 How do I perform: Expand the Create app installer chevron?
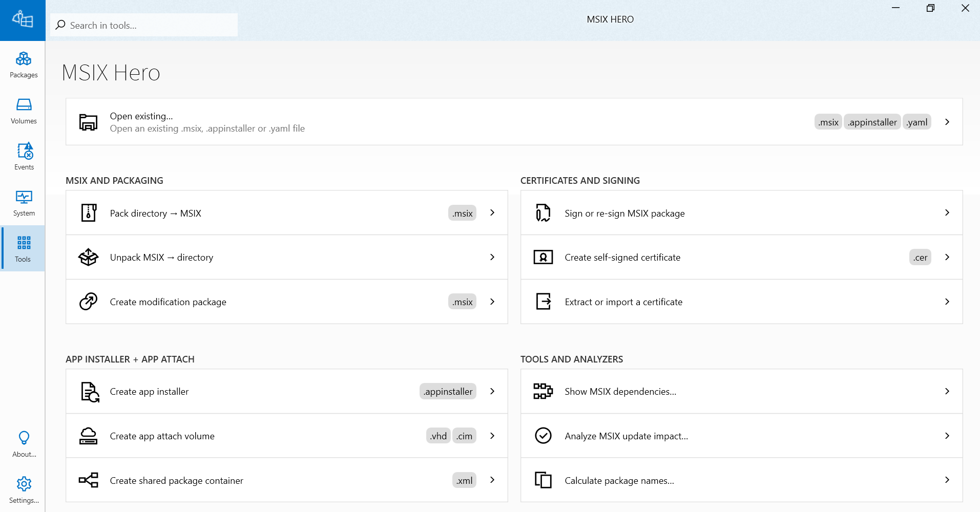[492, 391]
